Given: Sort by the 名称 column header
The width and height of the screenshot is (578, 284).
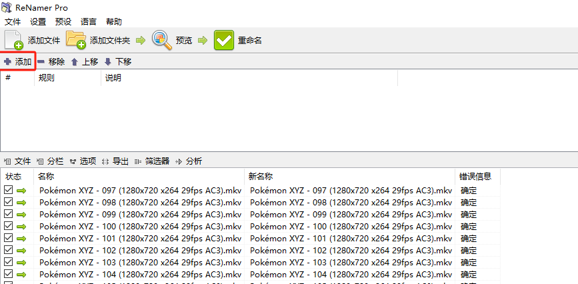Looking at the screenshot, I should [x=139, y=176].
